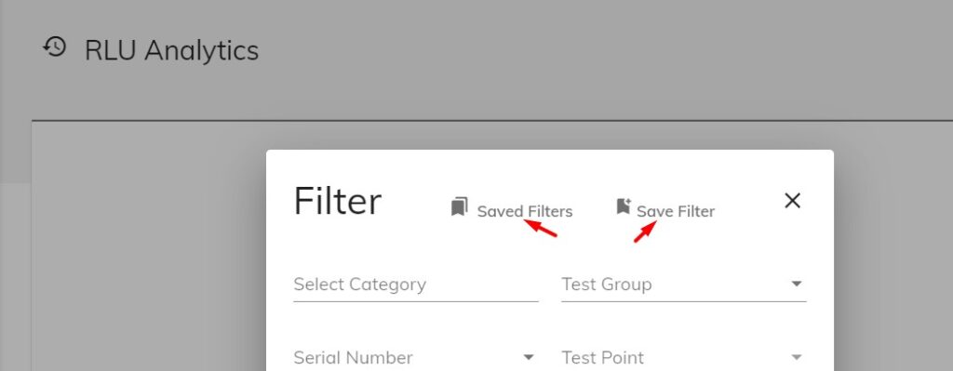The image size is (953, 371).
Task: Click the red arrow pointing at Save Filter
Action: pos(646,232)
